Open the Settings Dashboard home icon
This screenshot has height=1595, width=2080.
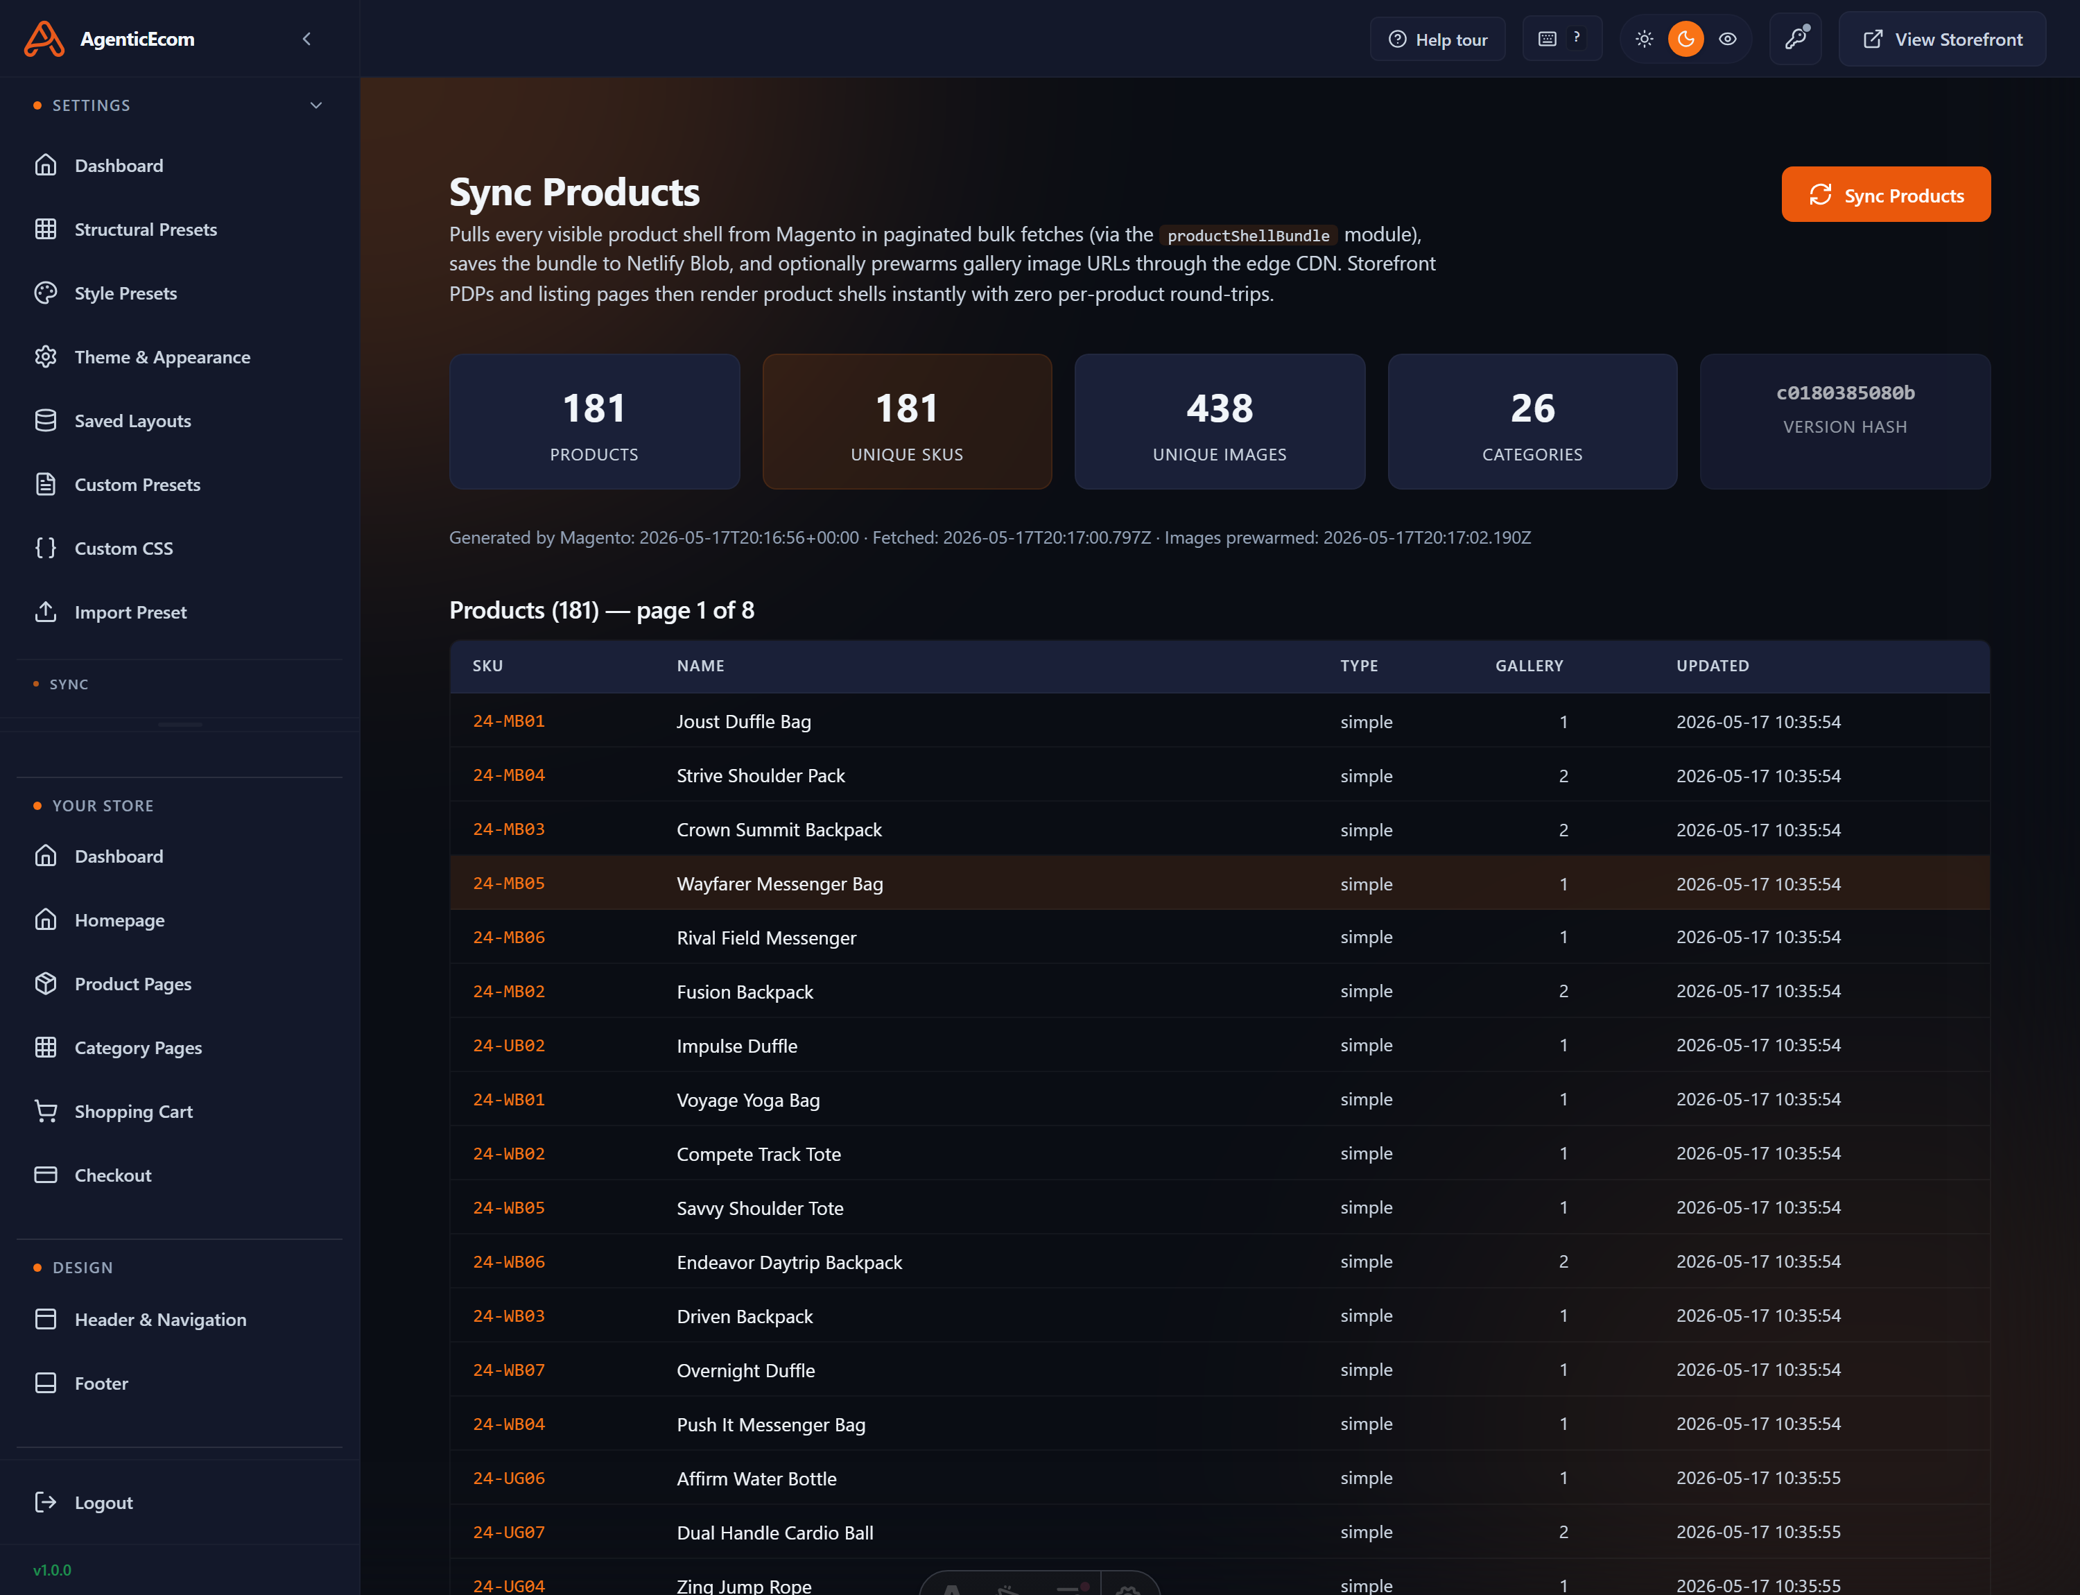46,165
